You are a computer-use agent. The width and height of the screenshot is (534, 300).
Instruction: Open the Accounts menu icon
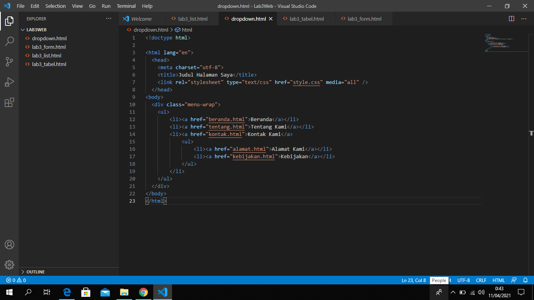(9, 245)
